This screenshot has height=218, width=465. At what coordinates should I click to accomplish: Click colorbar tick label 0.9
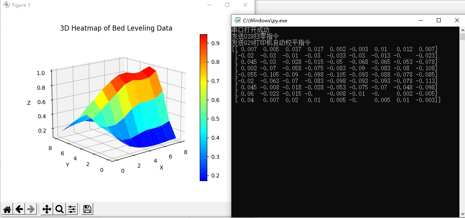(215, 43)
